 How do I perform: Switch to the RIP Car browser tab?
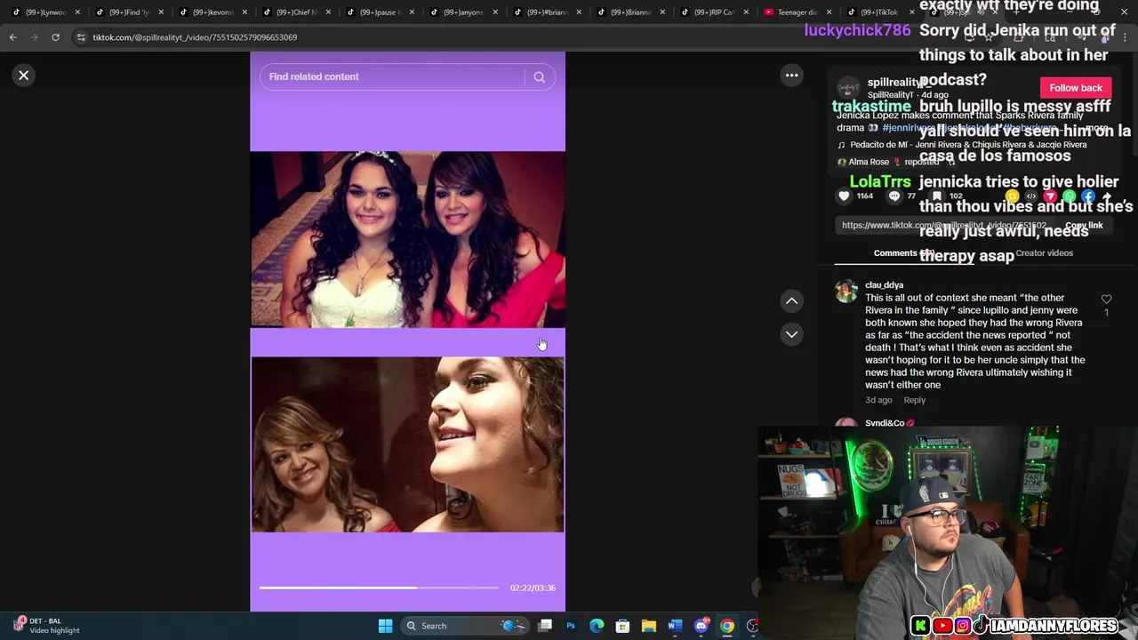(x=714, y=12)
